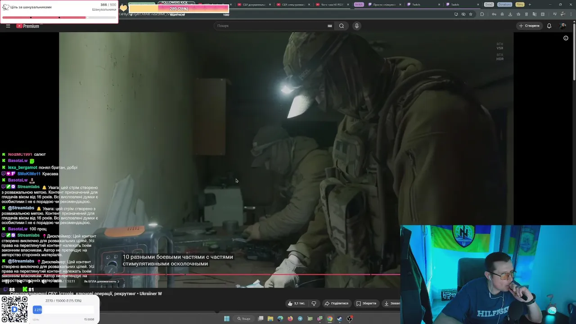This screenshot has width=576, height=324.
Task: Open the Windows Start menu
Action: 227,319
